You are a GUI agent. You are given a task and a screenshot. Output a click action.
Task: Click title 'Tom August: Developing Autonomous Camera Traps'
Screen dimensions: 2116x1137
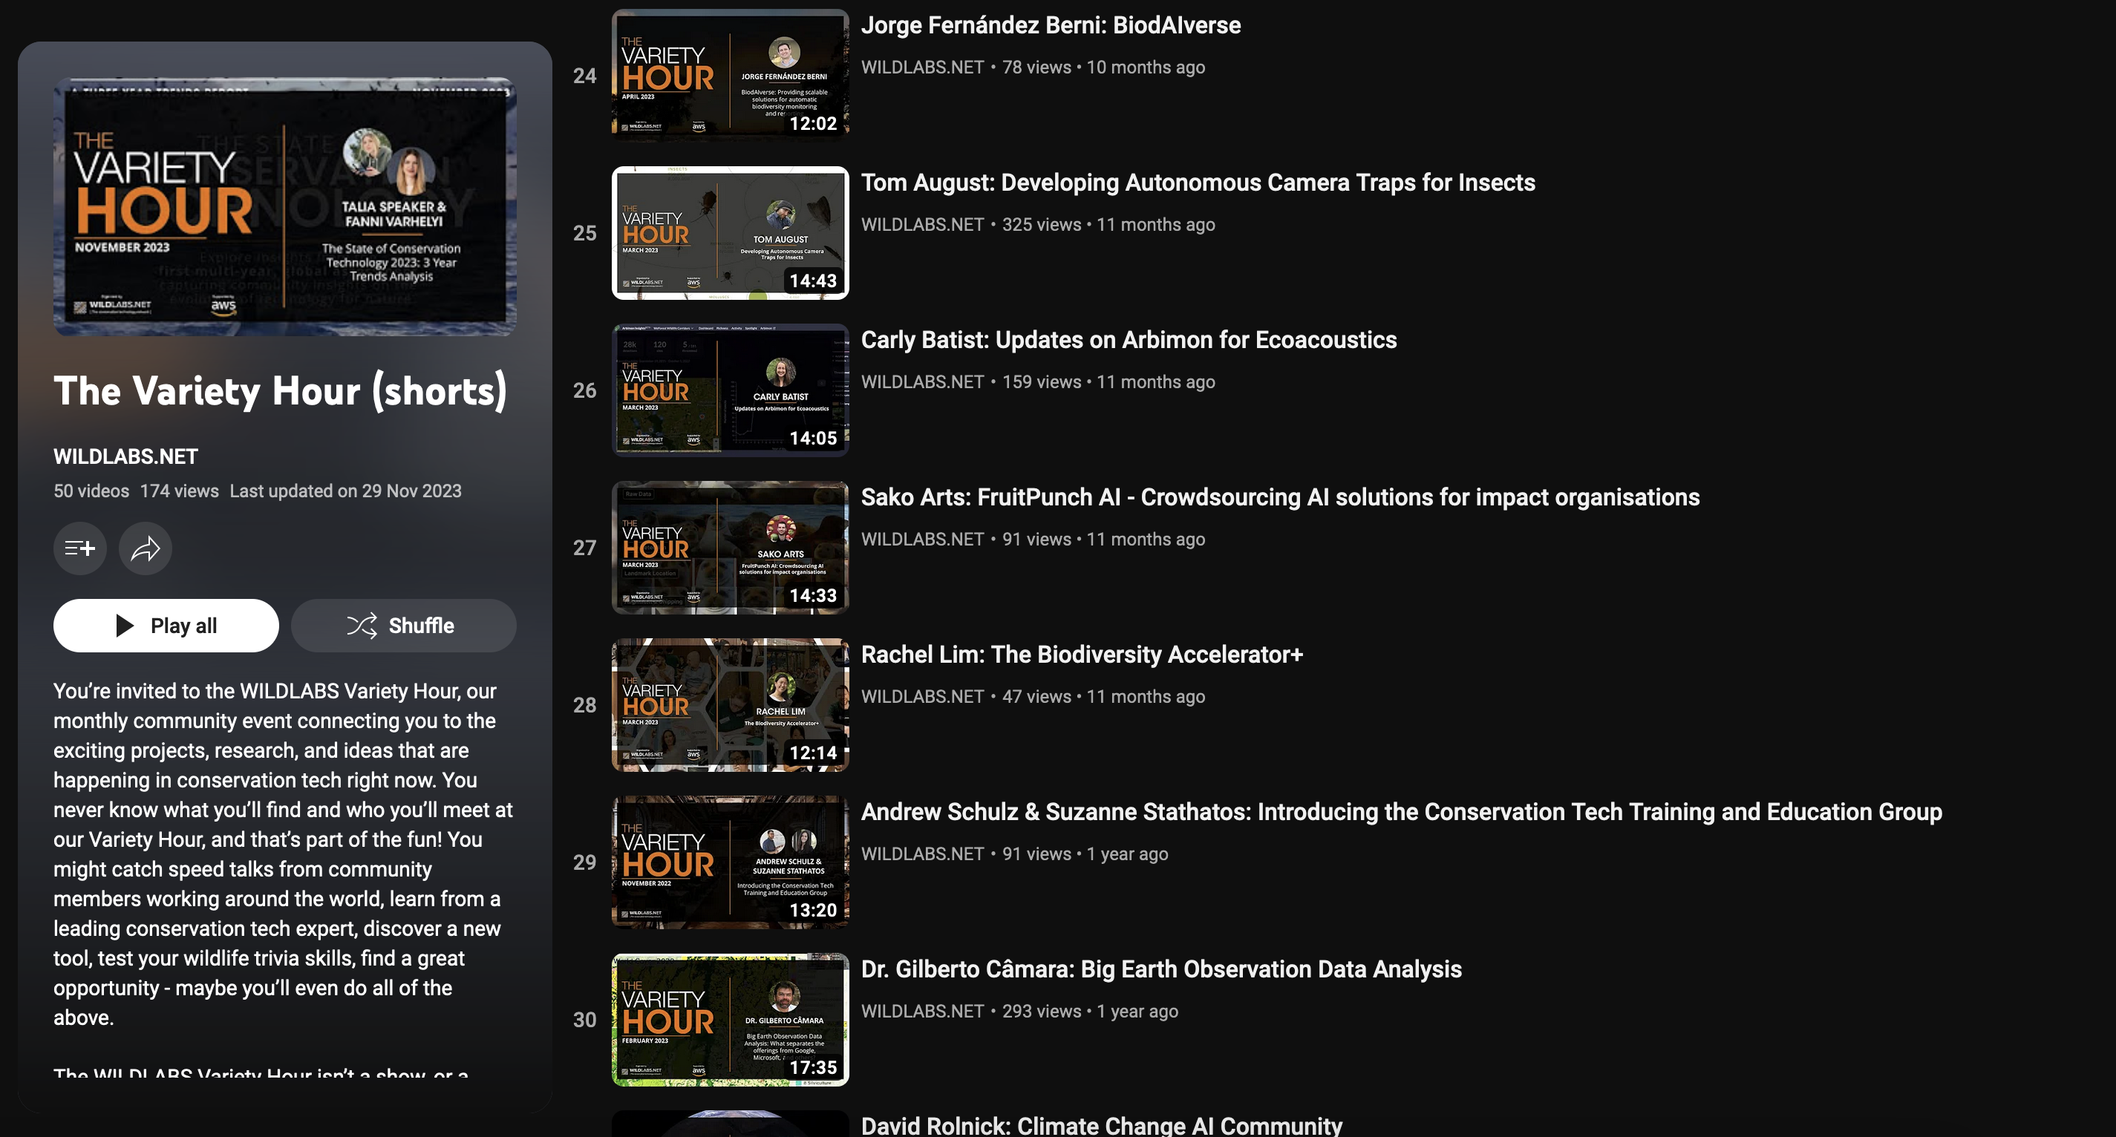point(1198,183)
